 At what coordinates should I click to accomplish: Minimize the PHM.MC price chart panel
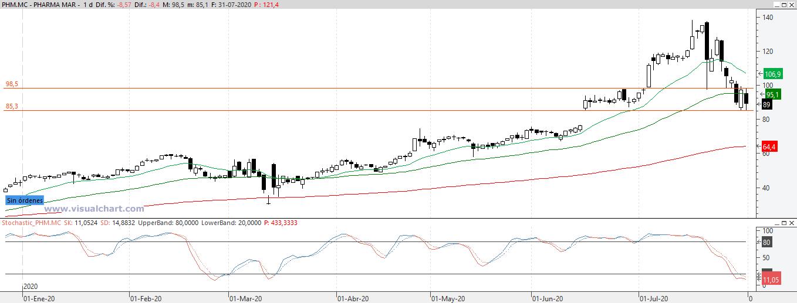click(778, 5)
